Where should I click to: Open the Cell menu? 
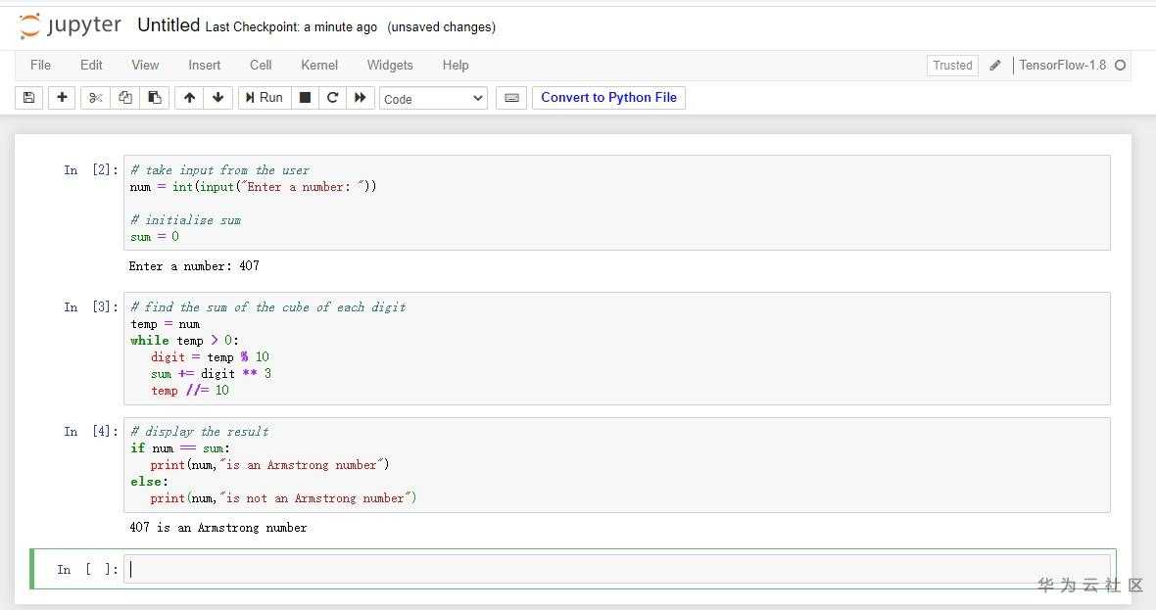pos(261,66)
